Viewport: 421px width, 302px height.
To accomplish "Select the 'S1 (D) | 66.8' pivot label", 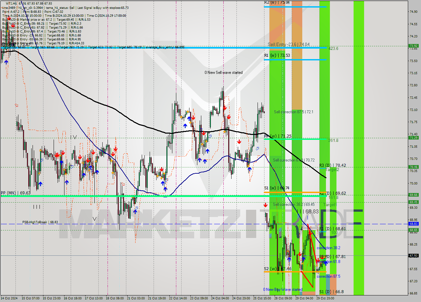I will [x=332, y=292].
